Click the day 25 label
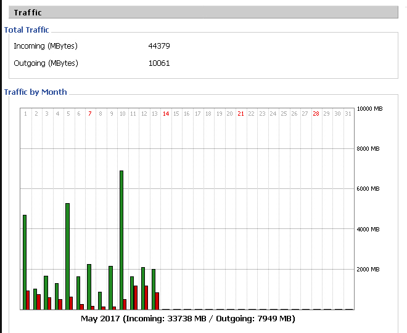This screenshot has width=407, height=333. pyautogui.click(x=284, y=114)
